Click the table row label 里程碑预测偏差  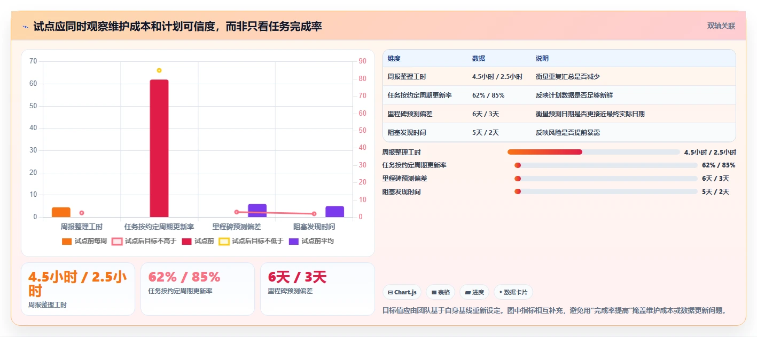410,114
